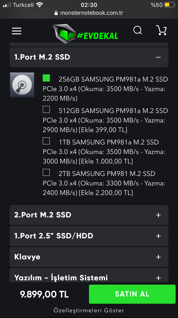The height and width of the screenshot is (318, 178).
Task: Tap the green SATIN AL button
Action: [132, 294]
